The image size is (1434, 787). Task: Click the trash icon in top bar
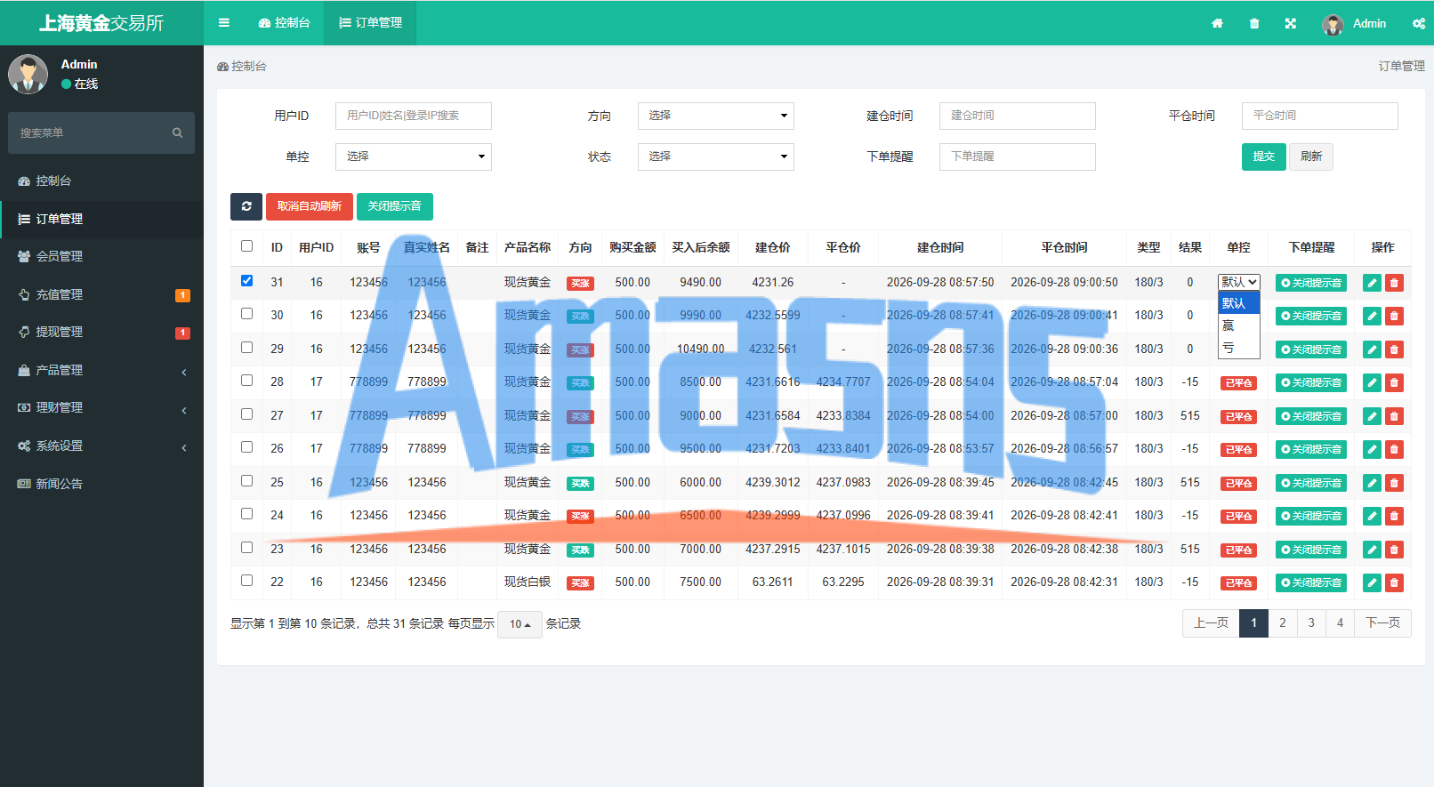1254,24
